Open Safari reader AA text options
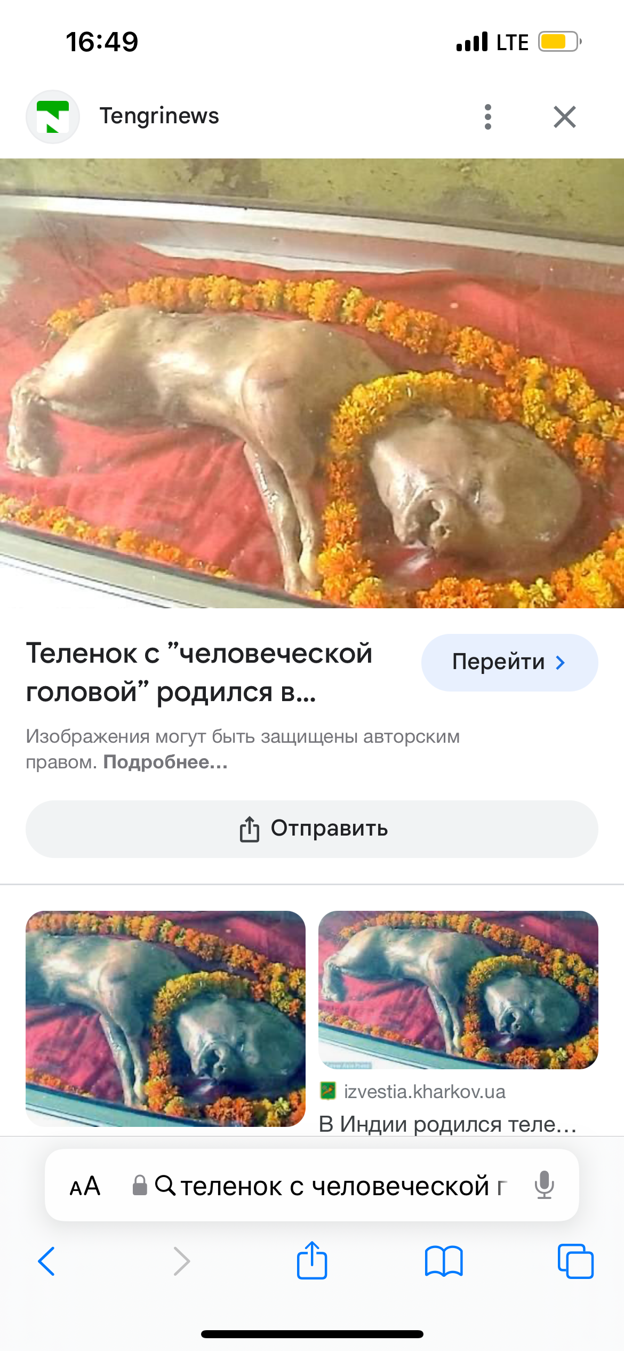The width and height of the screenshot is (624, 1351). (x=85, y=1186)
